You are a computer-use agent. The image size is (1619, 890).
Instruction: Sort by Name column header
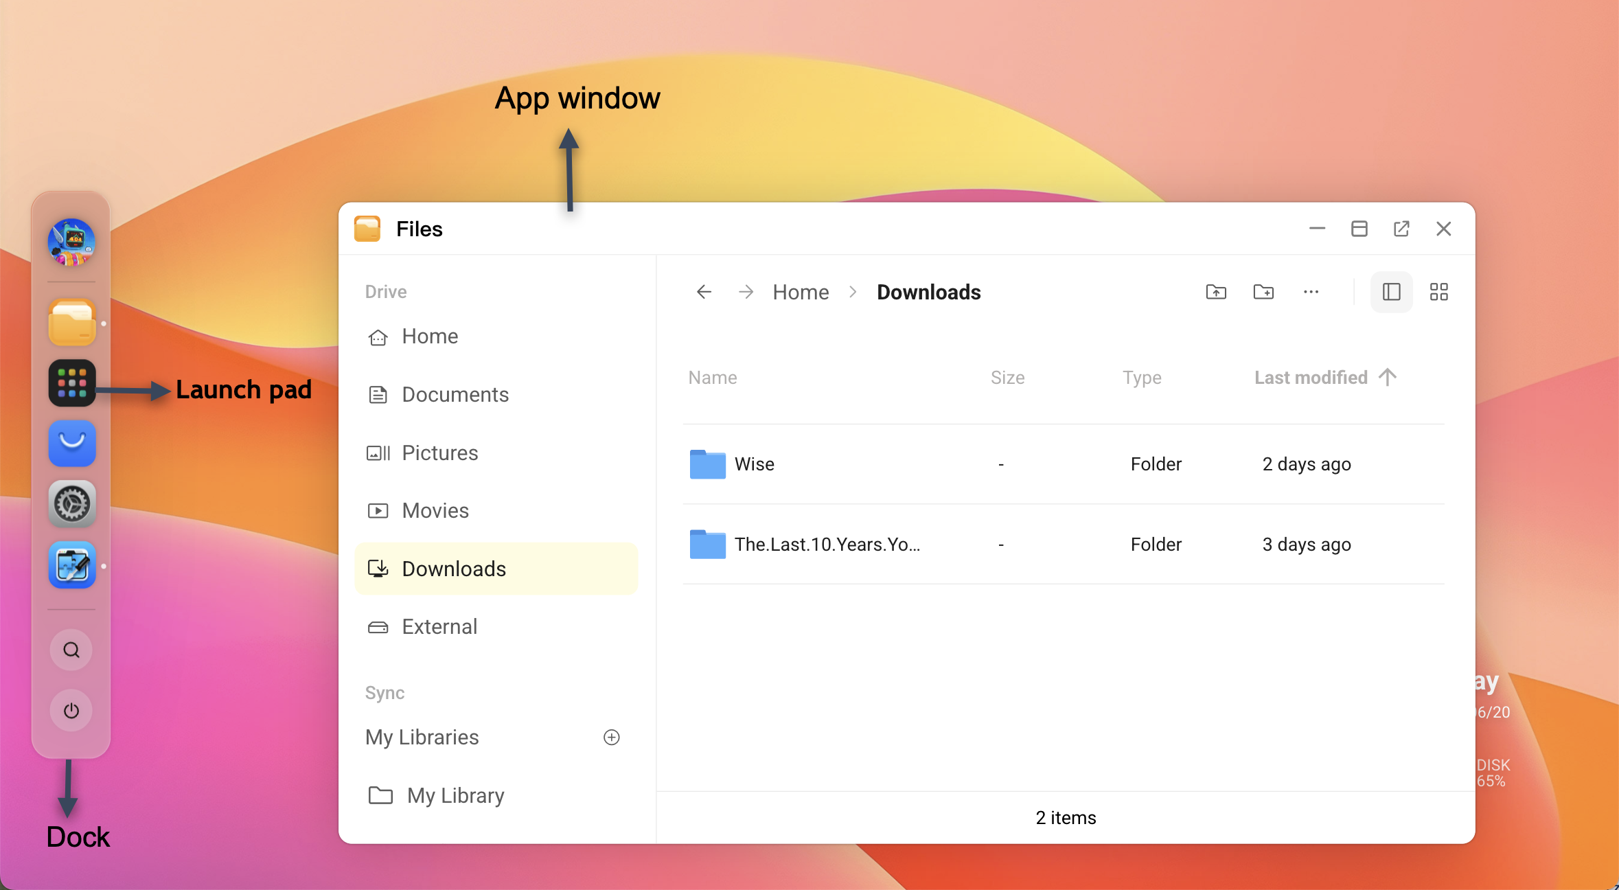(x=713, y=378)
